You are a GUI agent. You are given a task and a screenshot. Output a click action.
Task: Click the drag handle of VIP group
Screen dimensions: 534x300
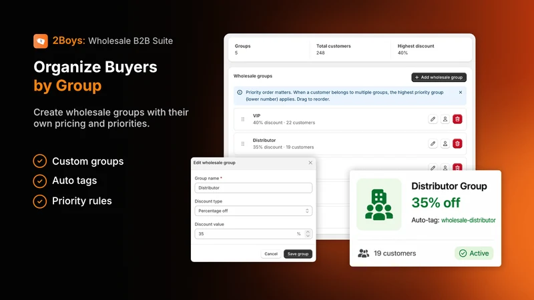tap(243, 119)
